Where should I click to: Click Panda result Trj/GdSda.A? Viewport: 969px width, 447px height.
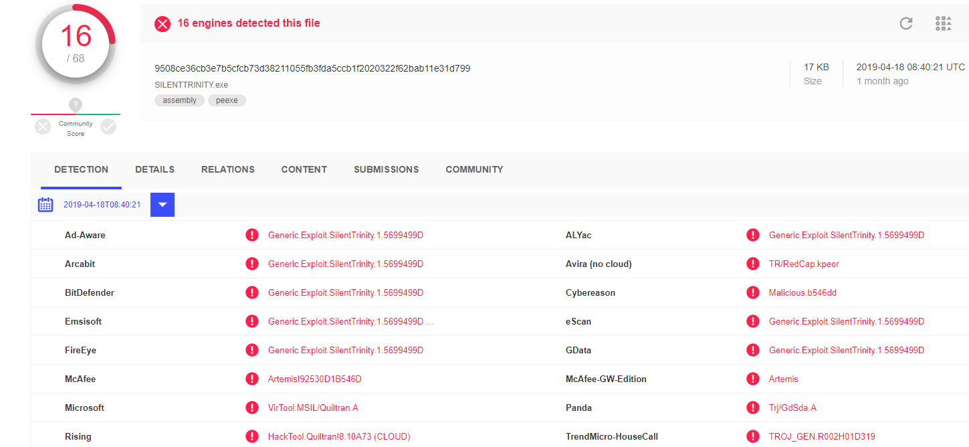click(792, 408)
